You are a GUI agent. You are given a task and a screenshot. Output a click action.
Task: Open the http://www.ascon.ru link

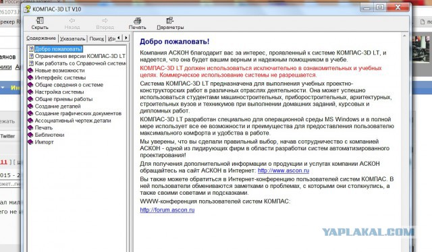point(283,170)
